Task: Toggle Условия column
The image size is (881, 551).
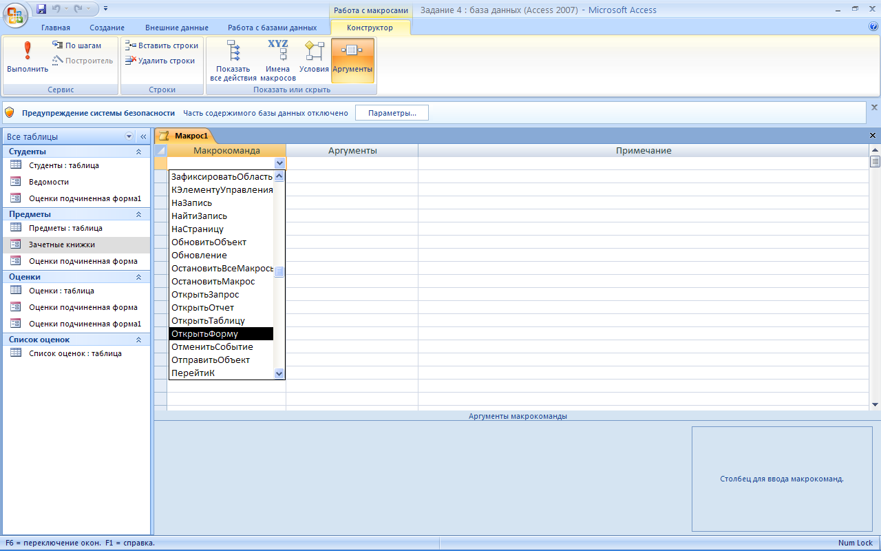Action: pos(314,56)
